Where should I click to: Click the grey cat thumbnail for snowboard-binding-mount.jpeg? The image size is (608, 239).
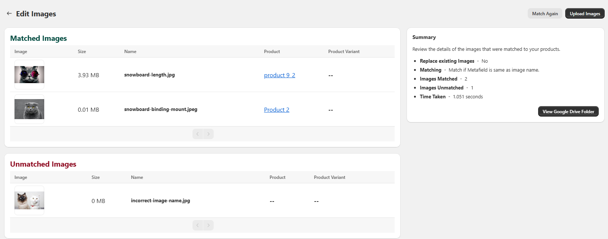(29, 109)
